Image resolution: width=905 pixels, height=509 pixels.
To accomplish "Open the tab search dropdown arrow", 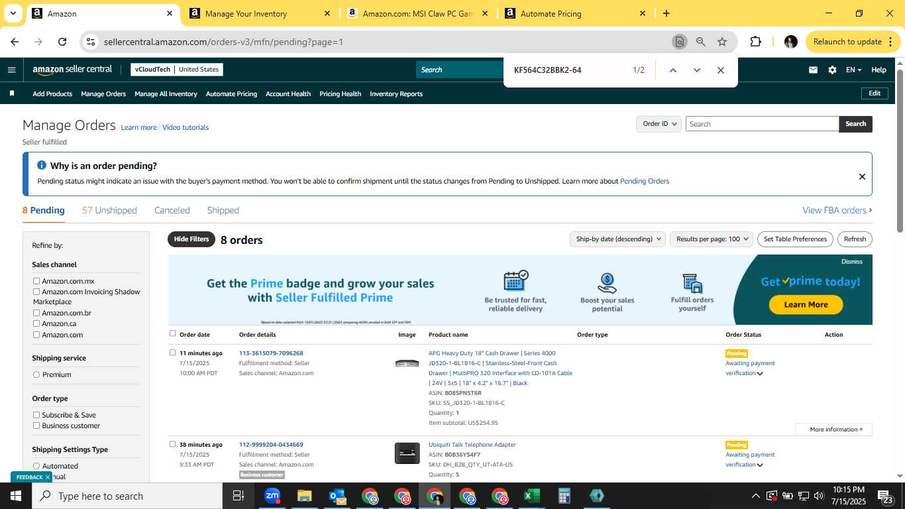I will 13,13.
